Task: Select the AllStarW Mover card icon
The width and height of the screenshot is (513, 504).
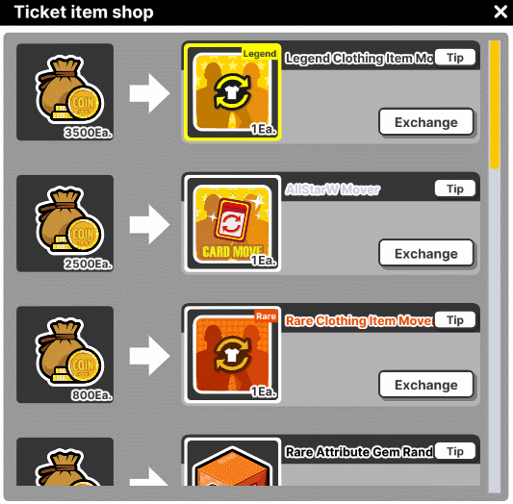Action: (232, 223)
